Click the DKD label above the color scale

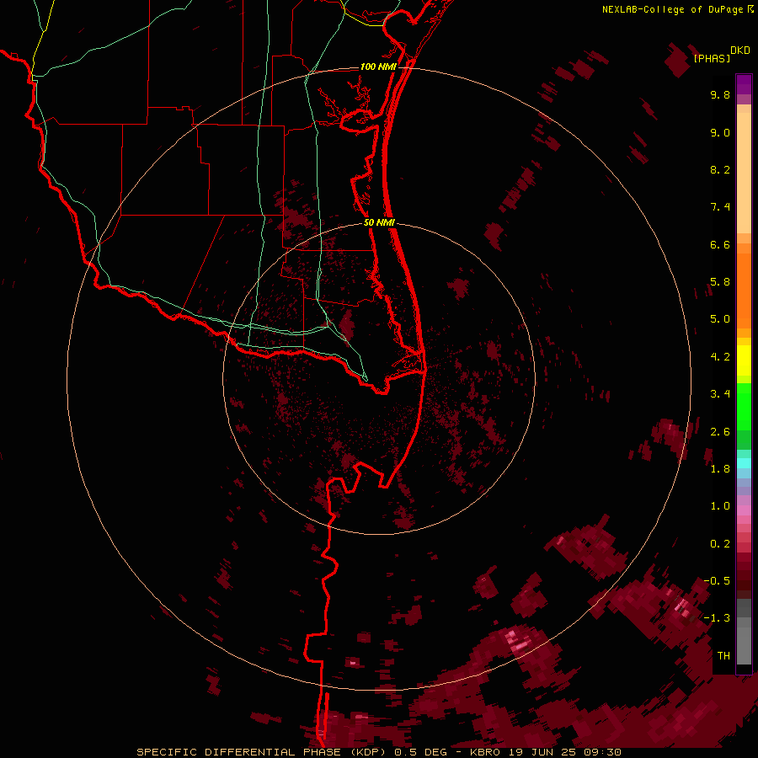pos(740,51)
